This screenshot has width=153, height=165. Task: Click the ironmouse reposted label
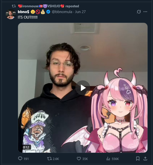point(48,6)
